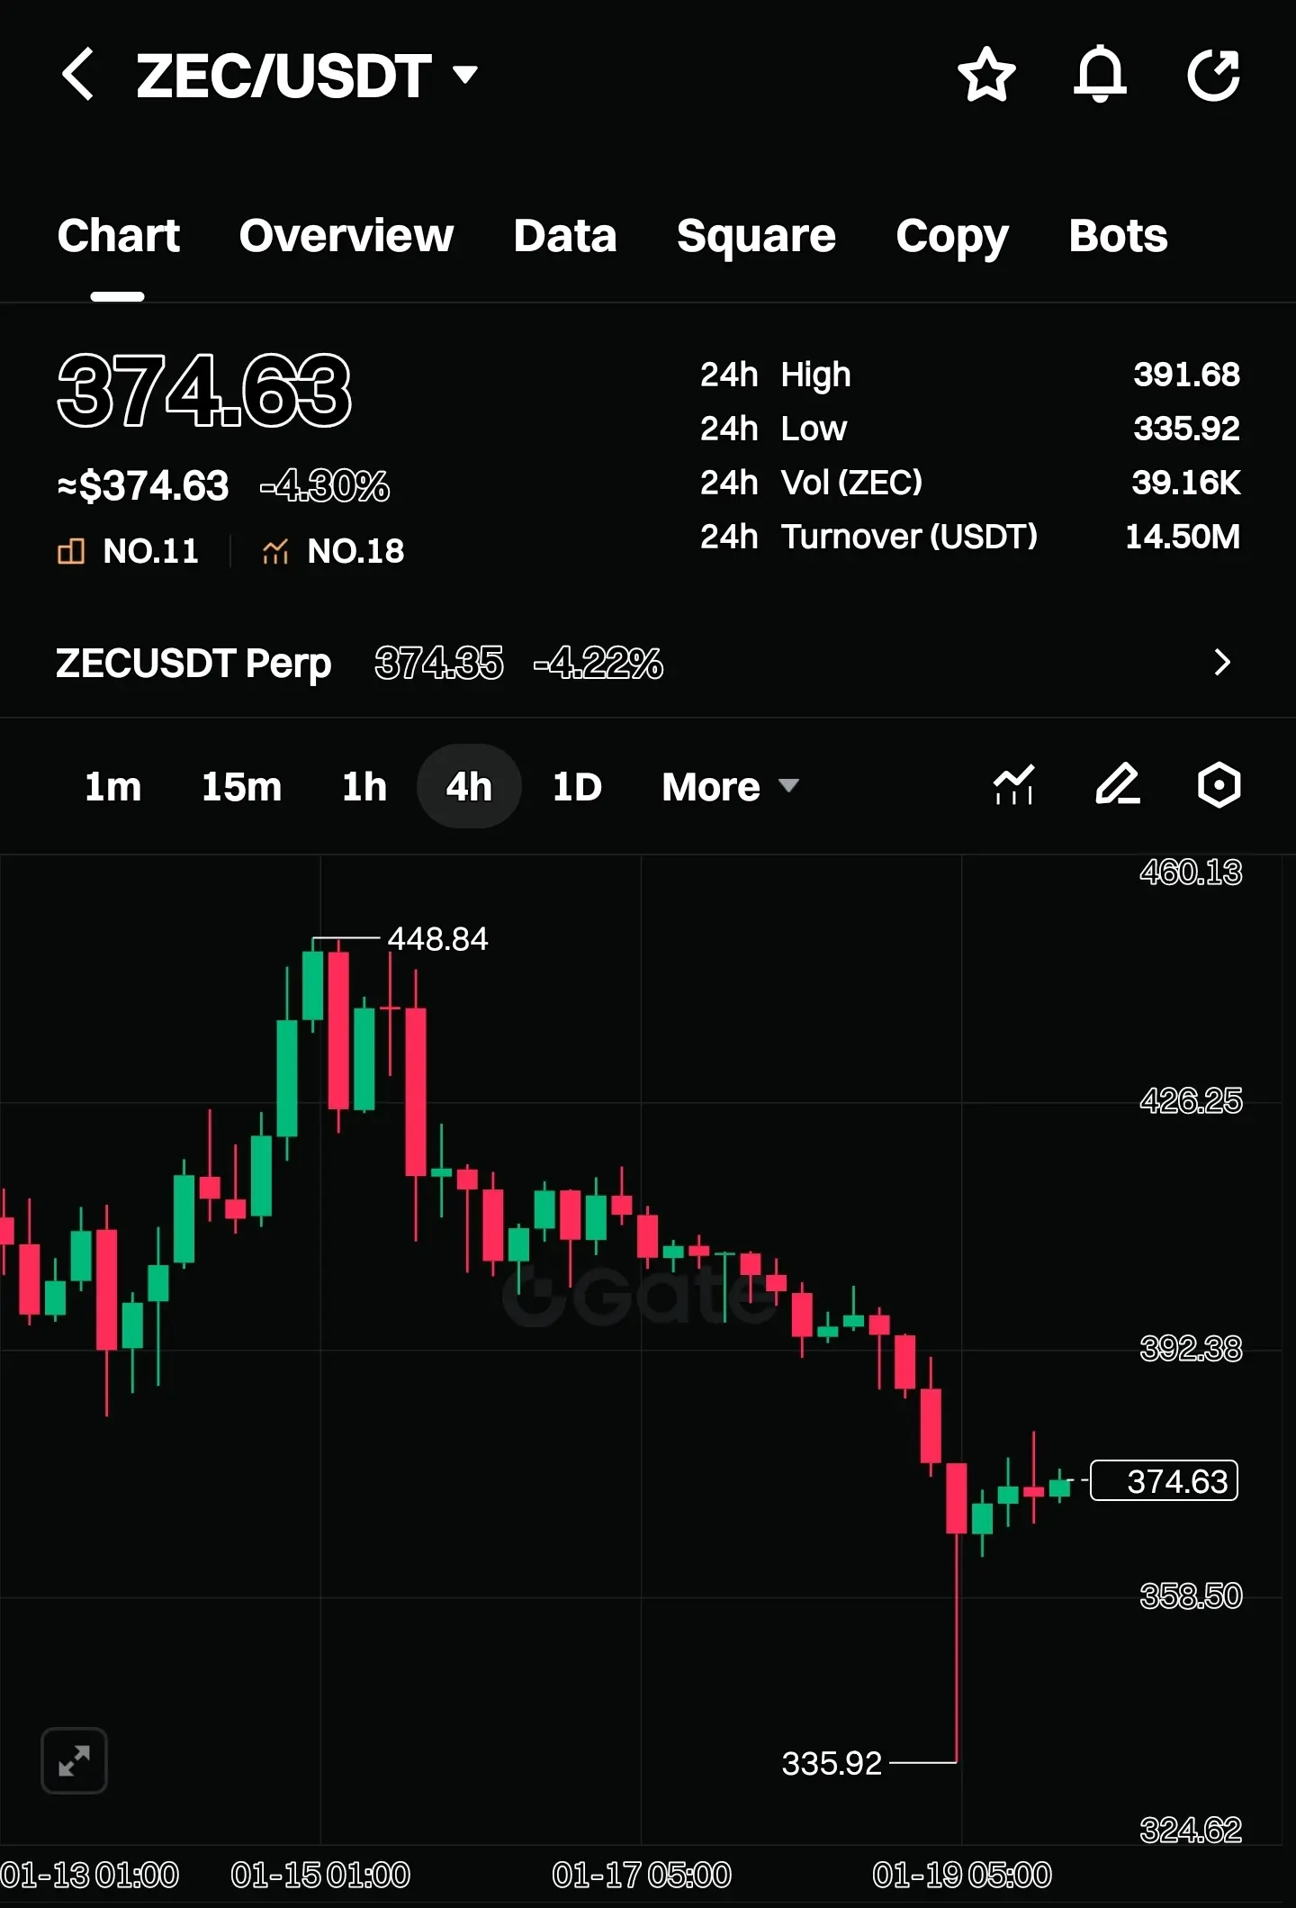Tap the 01-13 01:00 time axis label
1296x1908 pixels.
(90, 1876)
